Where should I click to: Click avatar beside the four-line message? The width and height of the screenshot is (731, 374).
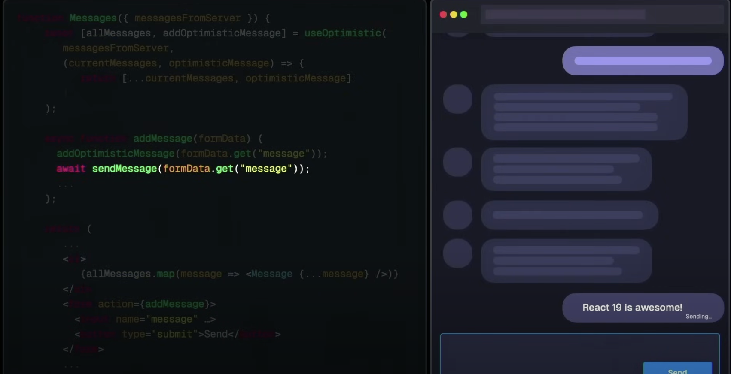pos(458,99)
